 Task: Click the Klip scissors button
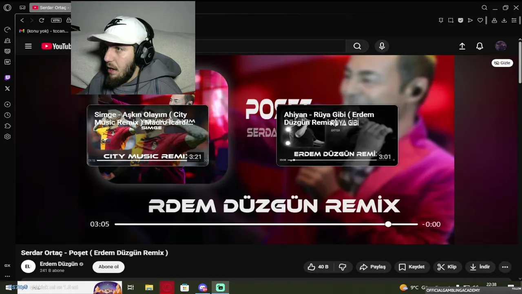447,267
